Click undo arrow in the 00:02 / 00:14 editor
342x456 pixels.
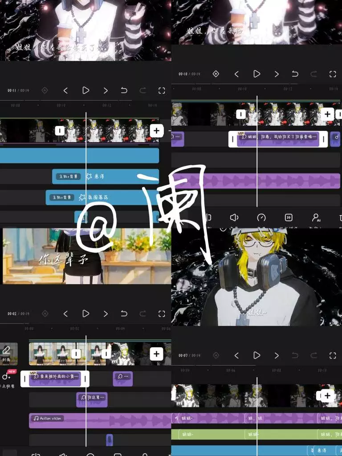tap(124, 313)
